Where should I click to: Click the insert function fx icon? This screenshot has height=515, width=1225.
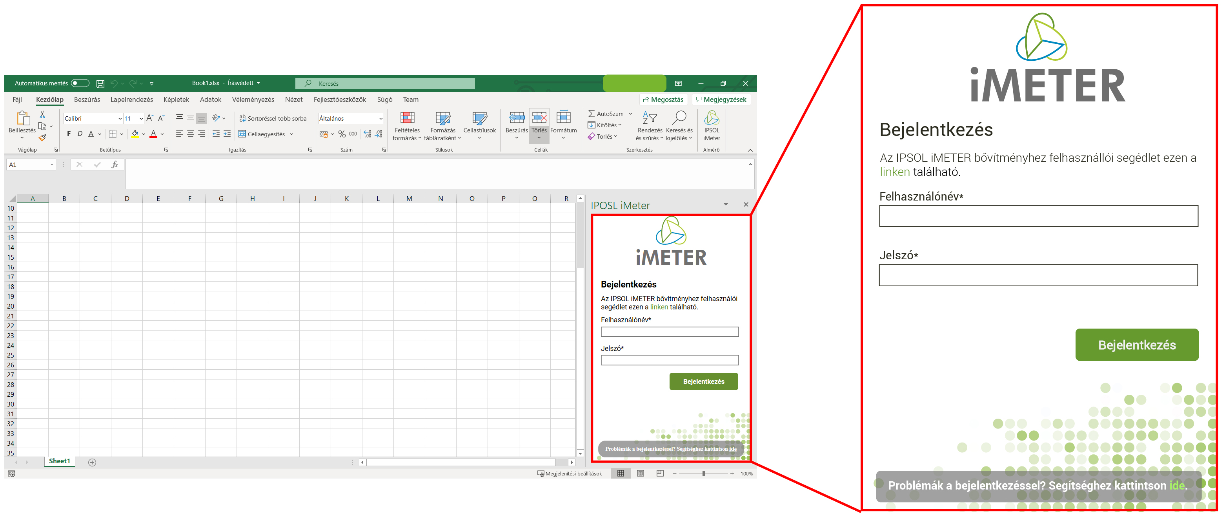[115, 165]
